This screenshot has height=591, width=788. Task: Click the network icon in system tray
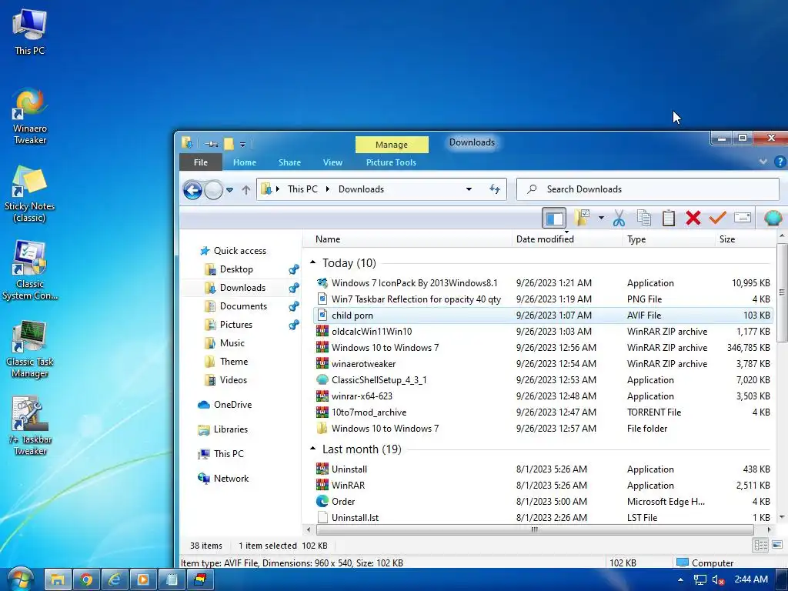point(700,579)
